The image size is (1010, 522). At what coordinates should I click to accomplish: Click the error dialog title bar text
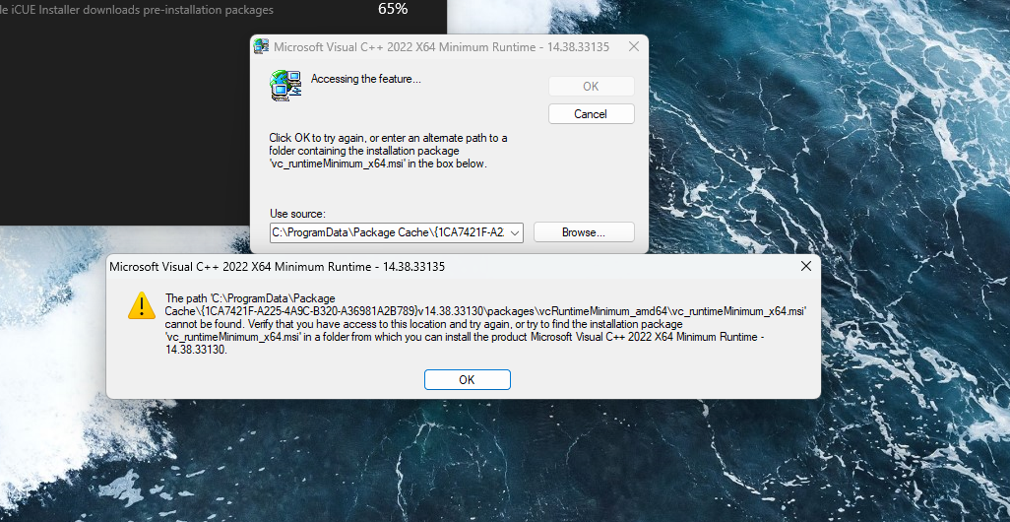277,267
